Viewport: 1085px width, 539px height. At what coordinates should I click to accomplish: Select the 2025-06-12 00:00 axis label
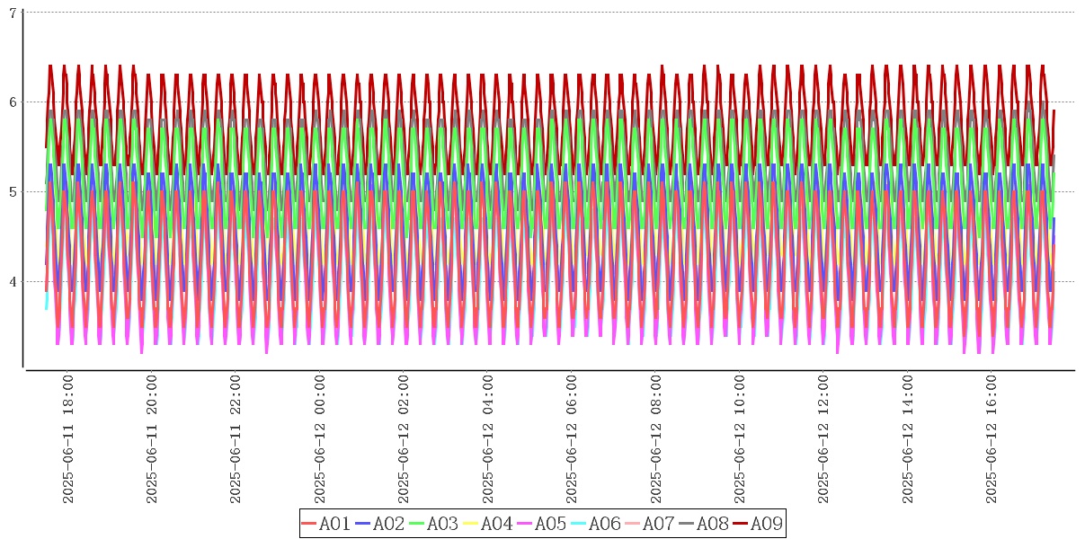point(320,439)
